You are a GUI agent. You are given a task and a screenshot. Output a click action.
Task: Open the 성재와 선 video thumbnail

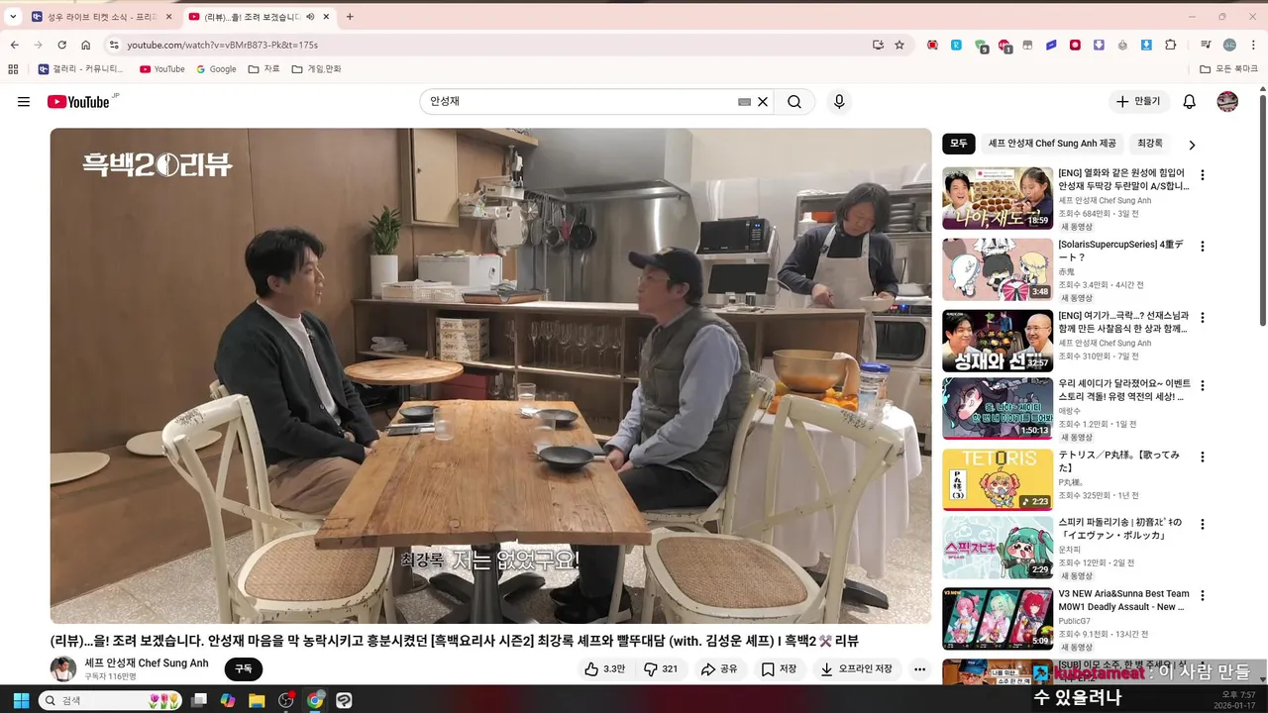point(998,341)
